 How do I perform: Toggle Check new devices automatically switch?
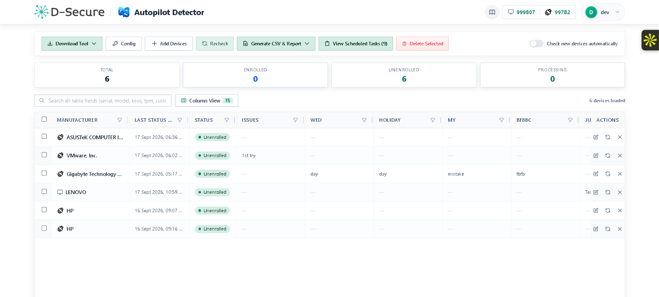pos(537,43)
